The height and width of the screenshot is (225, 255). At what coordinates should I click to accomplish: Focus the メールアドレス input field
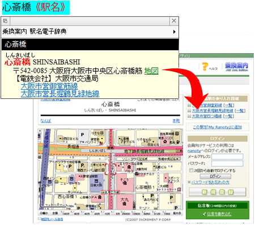tap(227, 157)
